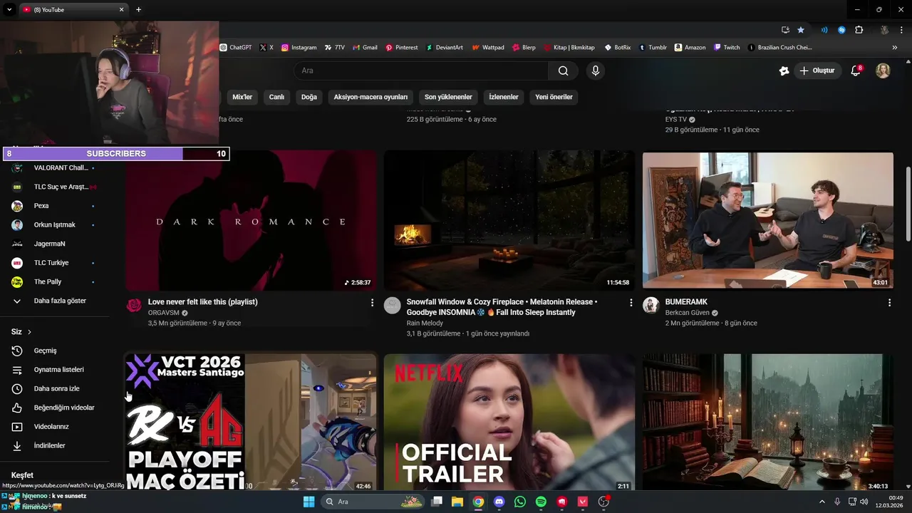Image resolution: width=912 pixels, height=513 pixels.
Task: Play the Netflix Official Trailer thumbnail
Action: coord(509,422)
